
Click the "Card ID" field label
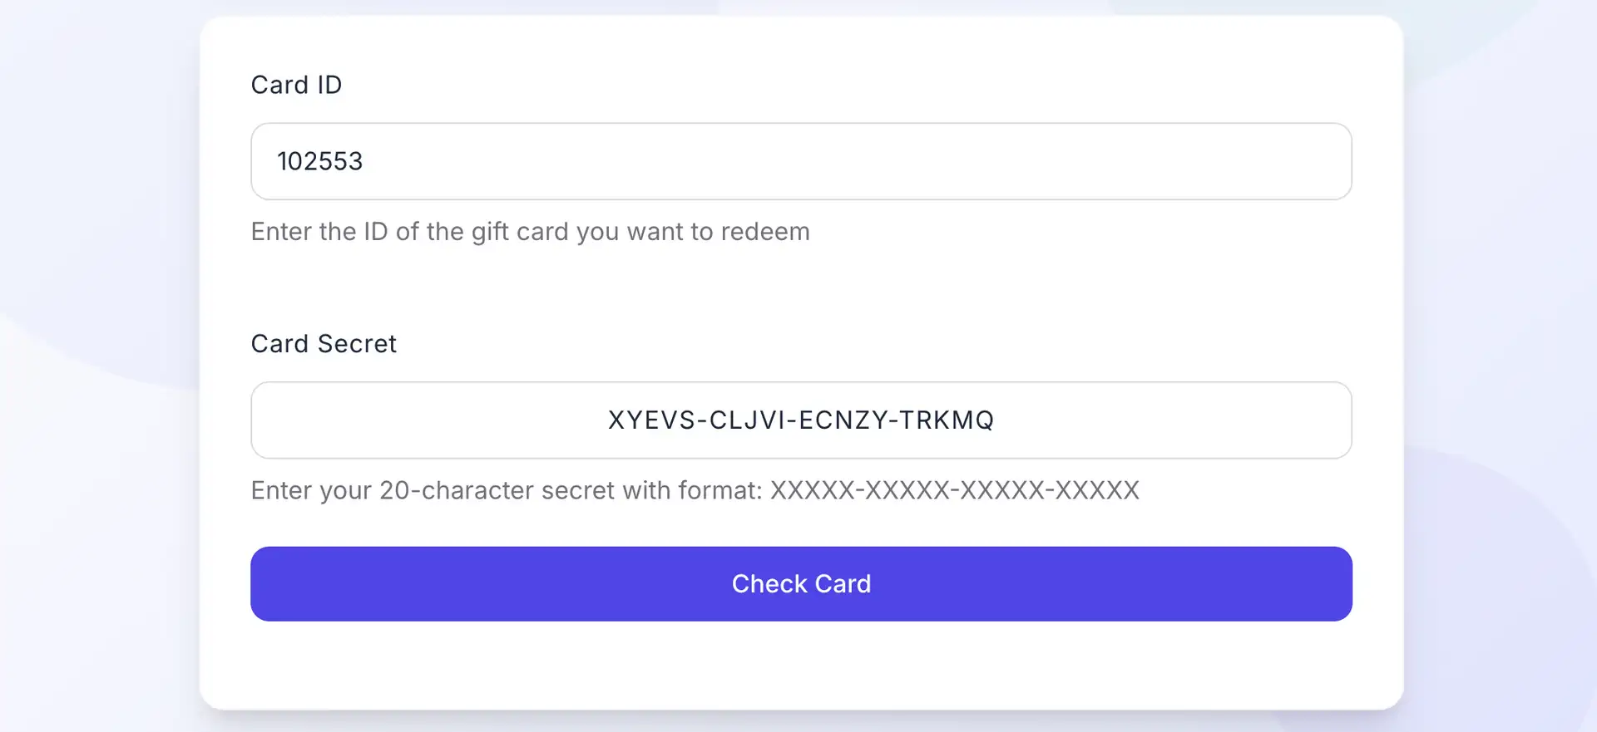click(296, 85)
